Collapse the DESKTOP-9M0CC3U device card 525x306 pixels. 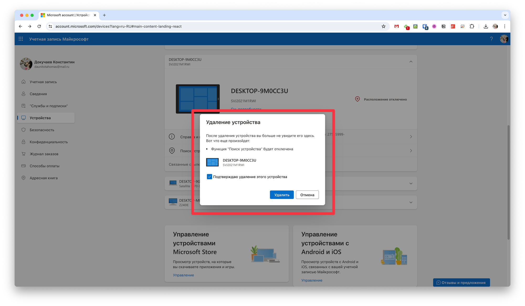(411, 62)
